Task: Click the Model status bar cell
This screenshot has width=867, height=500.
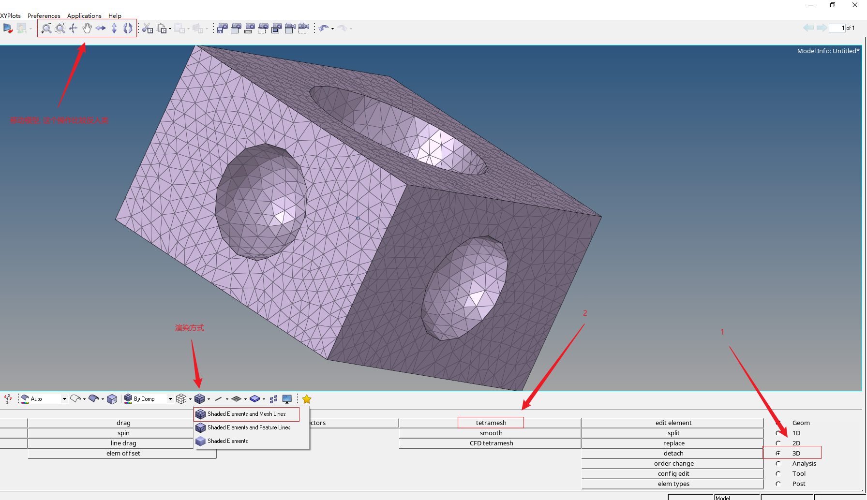Action: pos(737,498)
